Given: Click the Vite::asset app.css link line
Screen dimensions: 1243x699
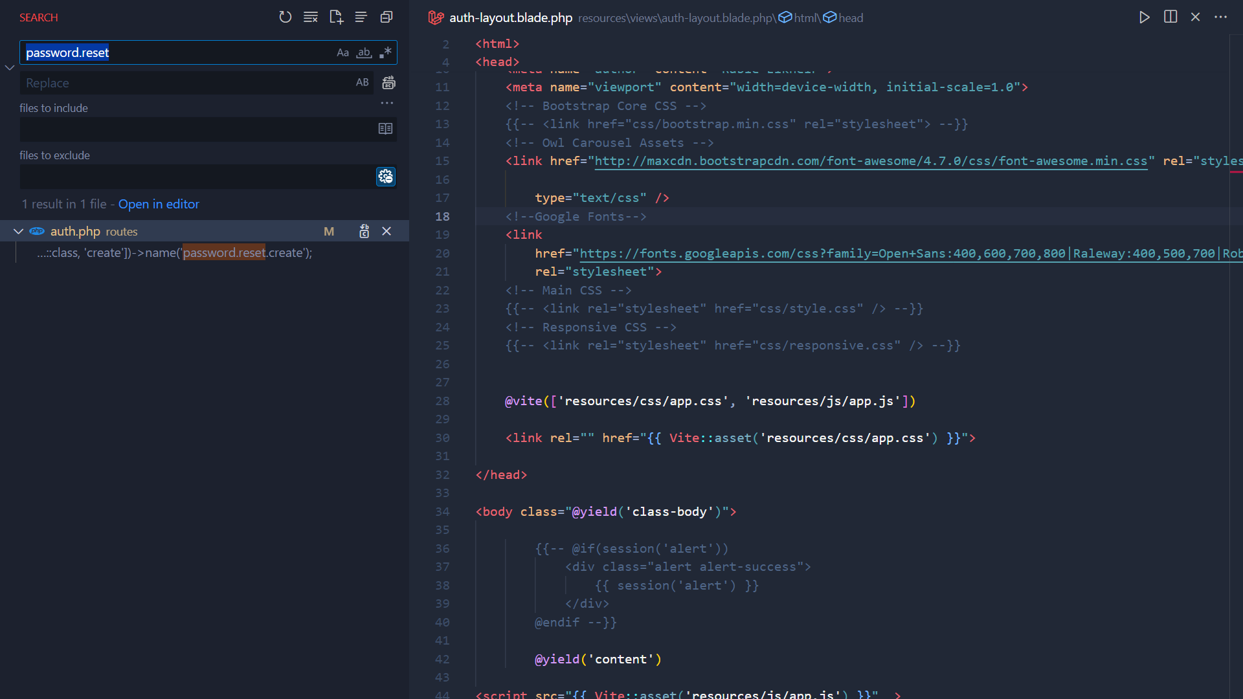Looking at the screenshot, I should tap(740, 438).
